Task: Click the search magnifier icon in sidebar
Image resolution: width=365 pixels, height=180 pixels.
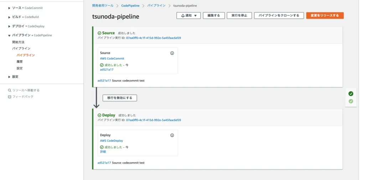Action: [10, 90]
